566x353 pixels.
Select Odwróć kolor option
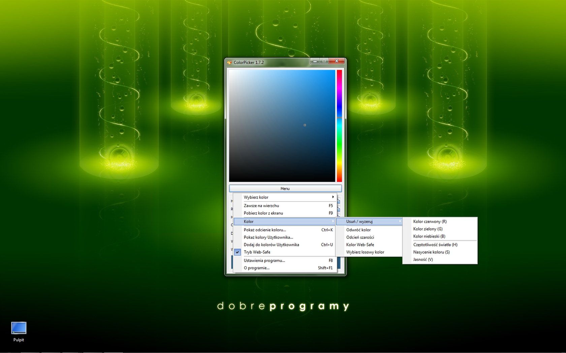point(369,230)
